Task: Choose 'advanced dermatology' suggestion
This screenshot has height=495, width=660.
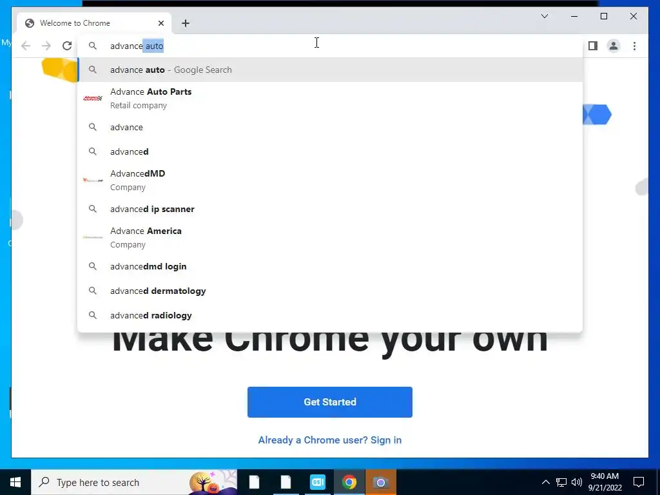Action: click(331, 291)
